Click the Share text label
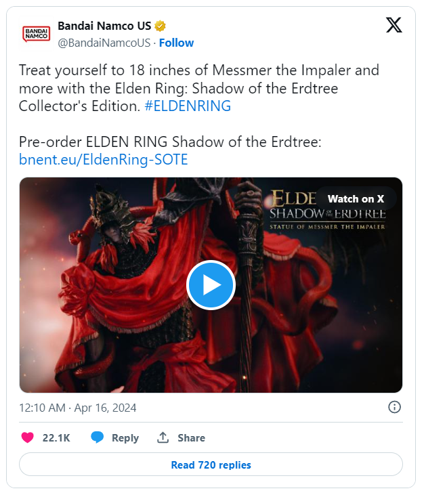 191,438
